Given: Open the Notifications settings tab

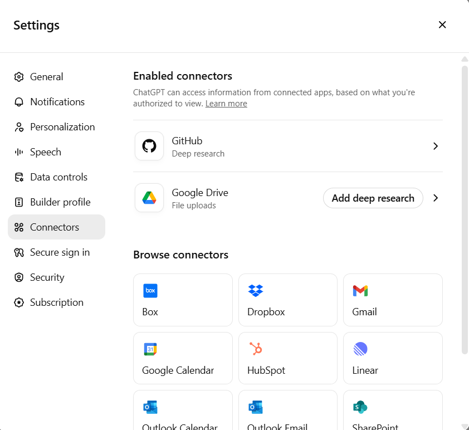Looking at the screenshot, I should point(56,102).
